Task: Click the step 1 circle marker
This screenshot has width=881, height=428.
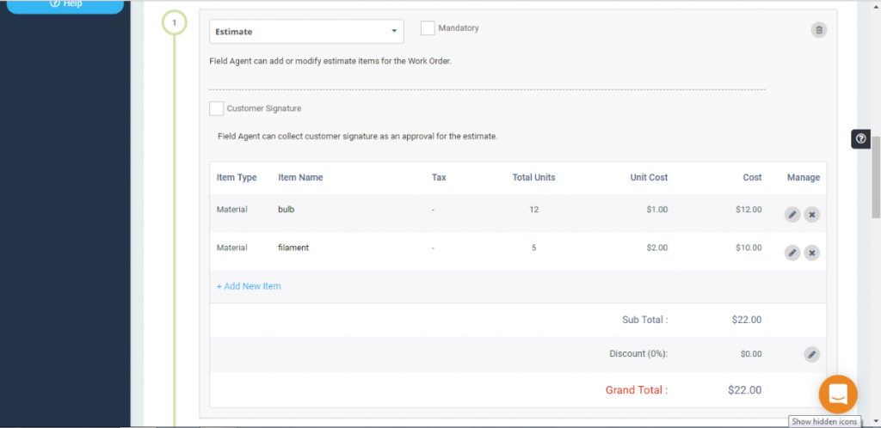Action: (174, 23)
